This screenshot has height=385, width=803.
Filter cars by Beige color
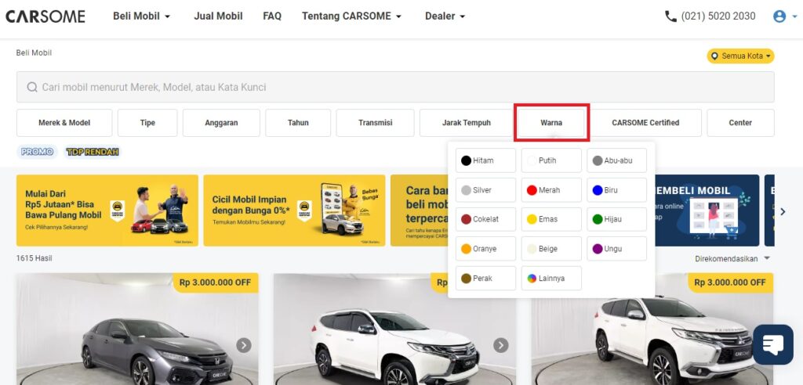(551, 249)
